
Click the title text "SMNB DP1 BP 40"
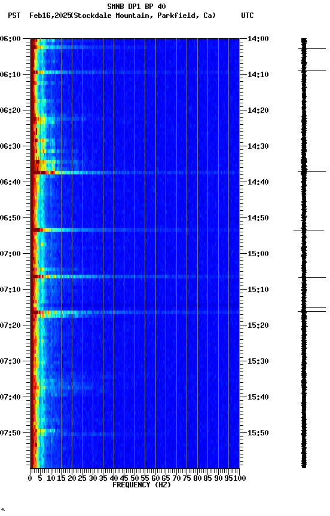coord(136,6)
